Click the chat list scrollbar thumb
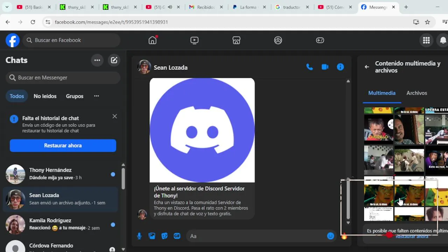 click(123, 178)
